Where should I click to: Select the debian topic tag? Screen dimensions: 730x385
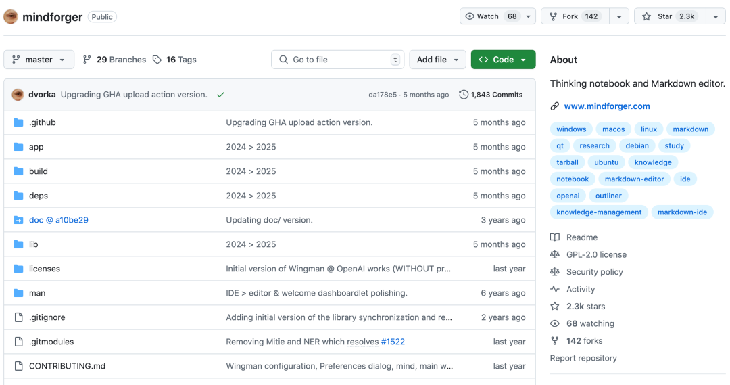(x=637, y=146)
